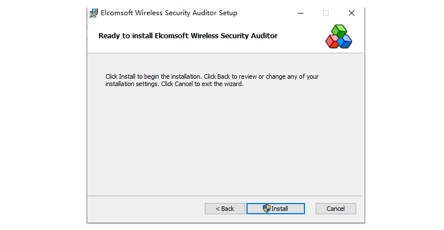This screenshot has height=230, width=444.
Task: Click the red cube in the logo
Action: (x=332, y=42)
